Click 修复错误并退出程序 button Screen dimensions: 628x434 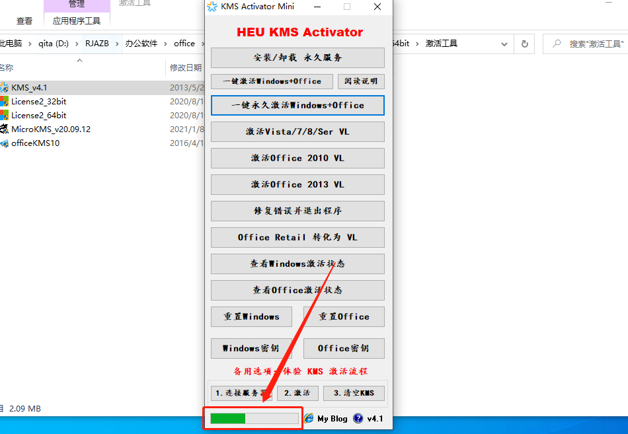[x=297, y=211]
